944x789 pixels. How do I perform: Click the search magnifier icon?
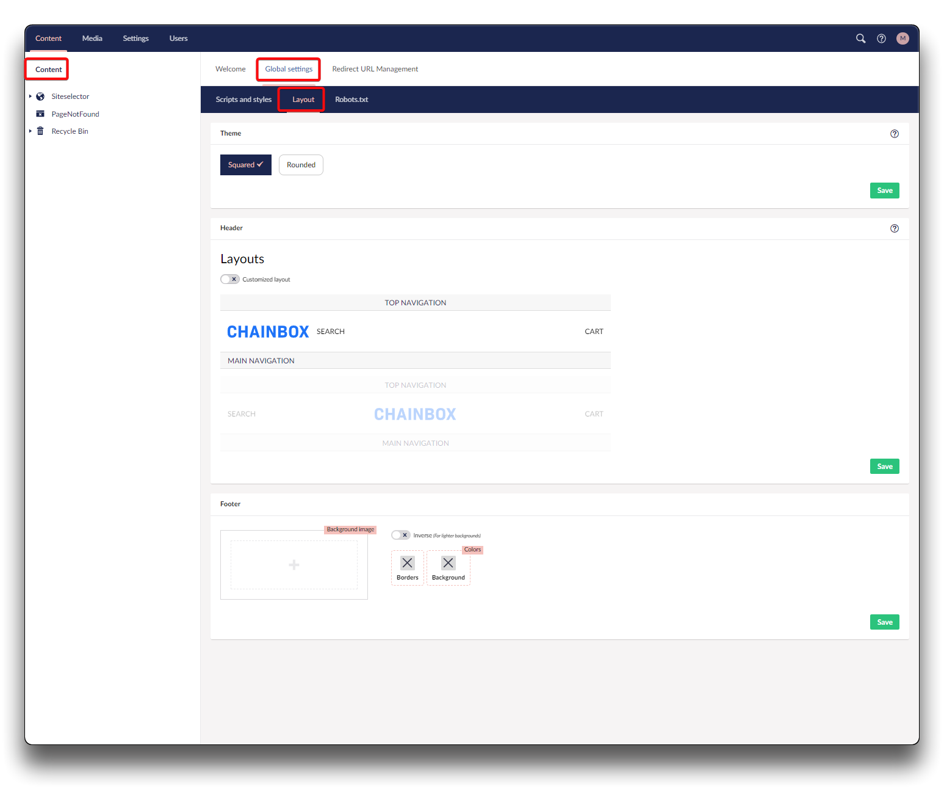(860, 38)
